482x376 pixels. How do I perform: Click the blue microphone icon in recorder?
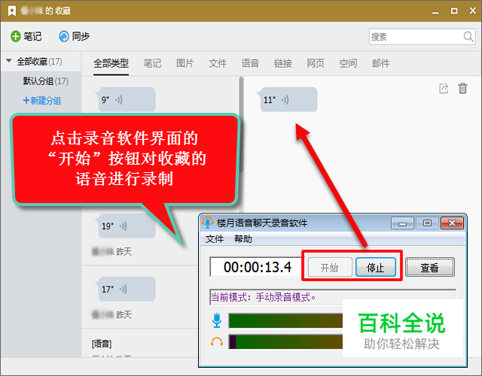click(217, 320)
